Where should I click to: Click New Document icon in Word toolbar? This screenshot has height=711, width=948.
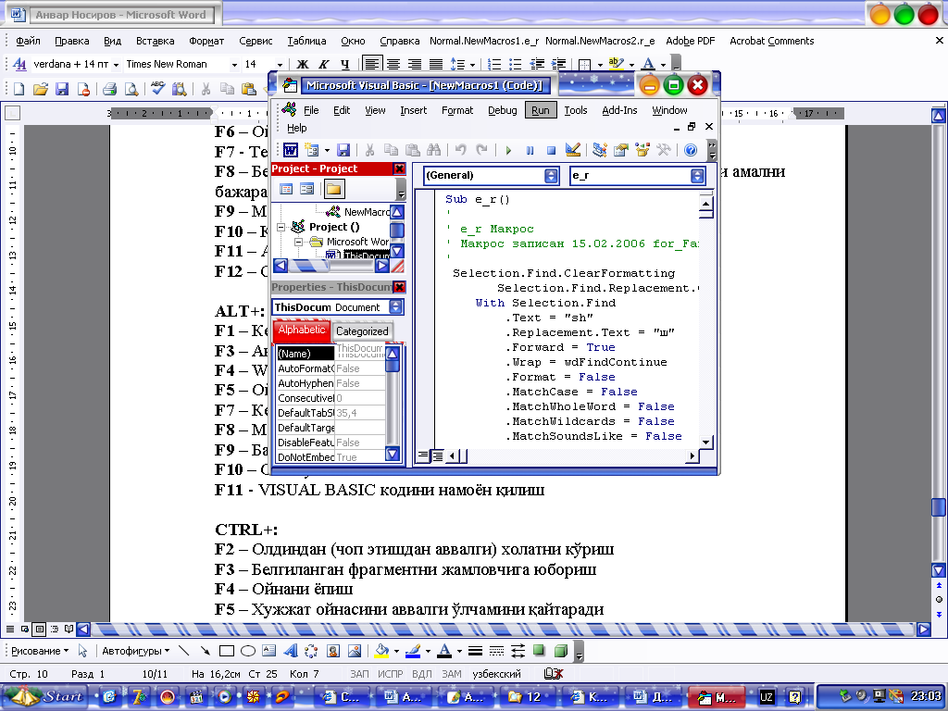click(x=19, y=90)
